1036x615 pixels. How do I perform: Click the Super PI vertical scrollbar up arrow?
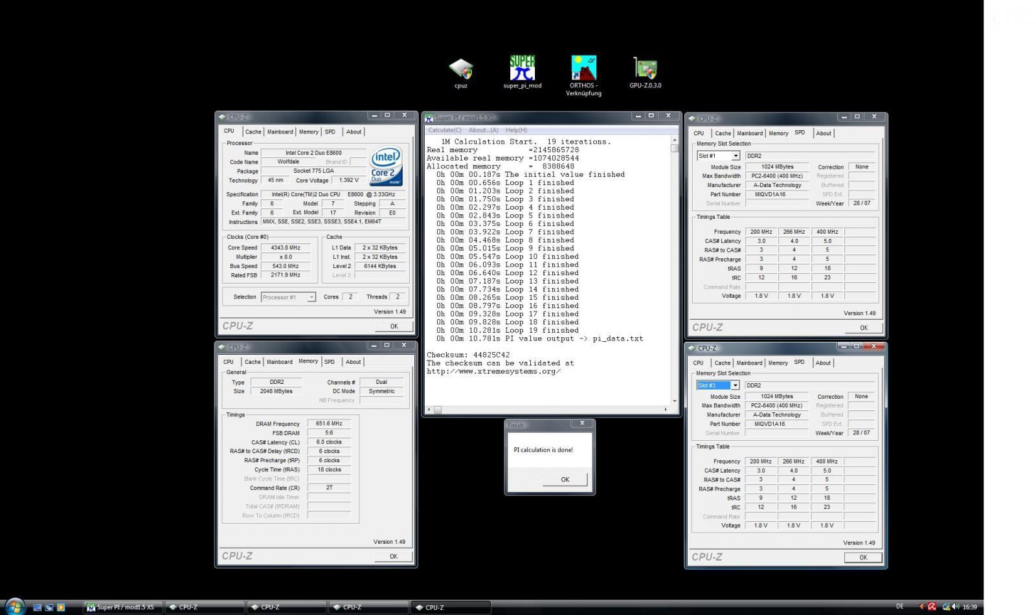pos(674,140)
